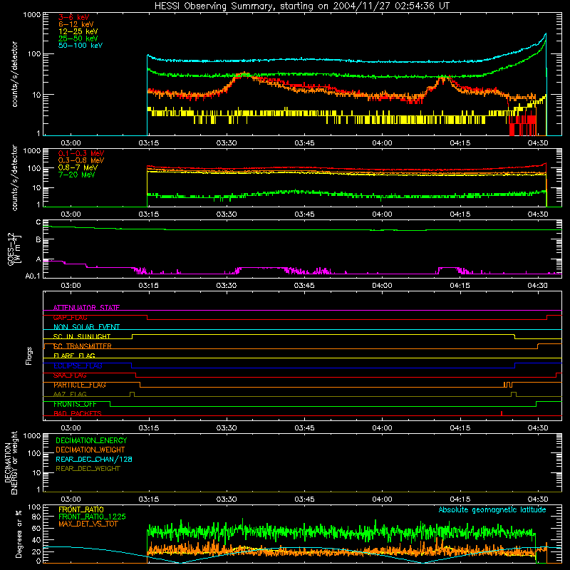The width and height of the screenshot is (570, 570).
Task: Pick the FRONTS_OFF flag label
Action: tap(75, 404)
